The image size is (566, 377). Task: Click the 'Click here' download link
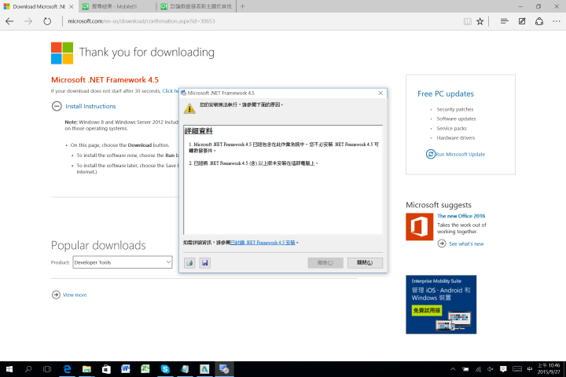pos(171,91)
